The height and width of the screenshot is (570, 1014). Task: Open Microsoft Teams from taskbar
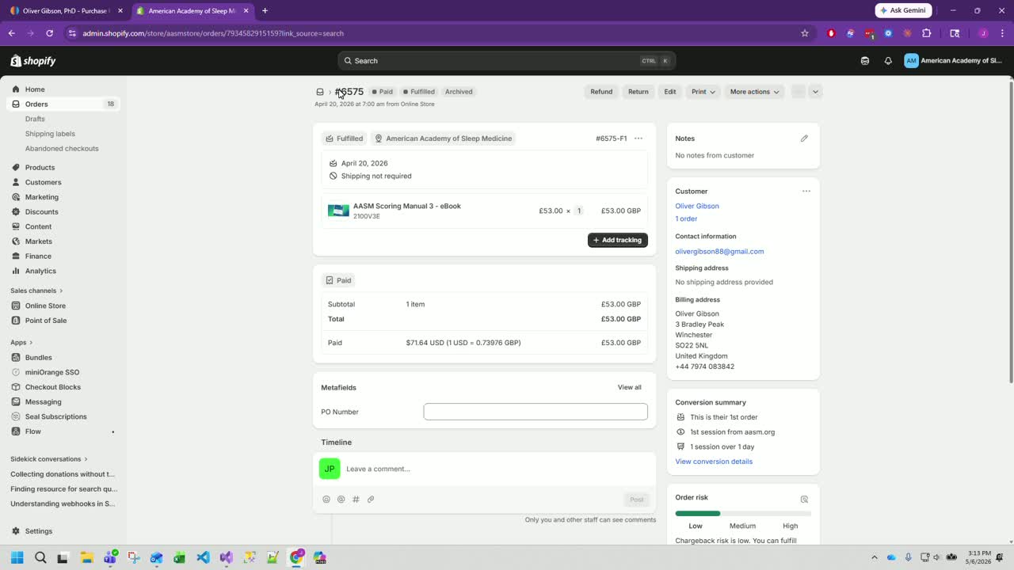click(110, 557)
